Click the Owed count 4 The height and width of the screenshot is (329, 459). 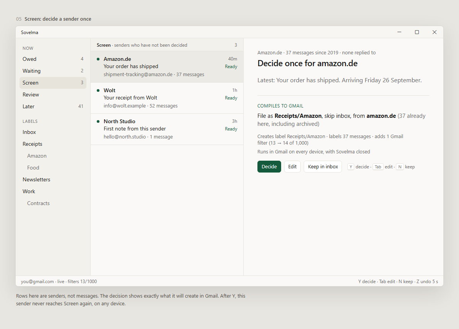click(82, 59)
